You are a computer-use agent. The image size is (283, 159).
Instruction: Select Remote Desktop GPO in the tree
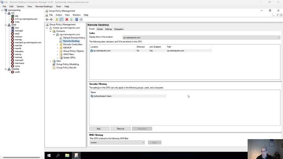coord(71,41)
